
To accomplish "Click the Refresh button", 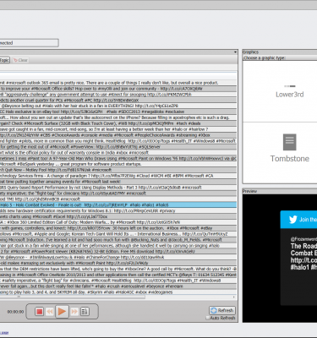I will click(x=222, y=310).
